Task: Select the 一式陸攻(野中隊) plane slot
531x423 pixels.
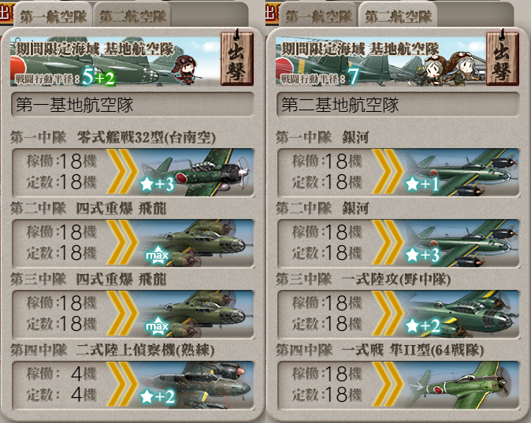Action: coord(399,314)
